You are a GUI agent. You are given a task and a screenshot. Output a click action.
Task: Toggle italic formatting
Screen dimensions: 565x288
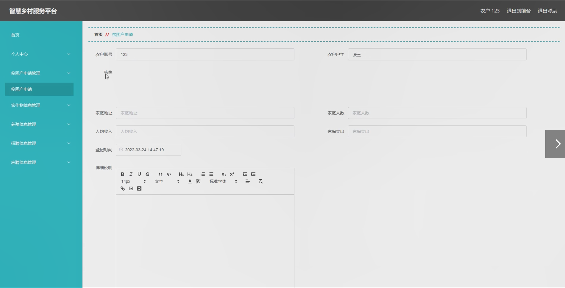click(131, 174)
